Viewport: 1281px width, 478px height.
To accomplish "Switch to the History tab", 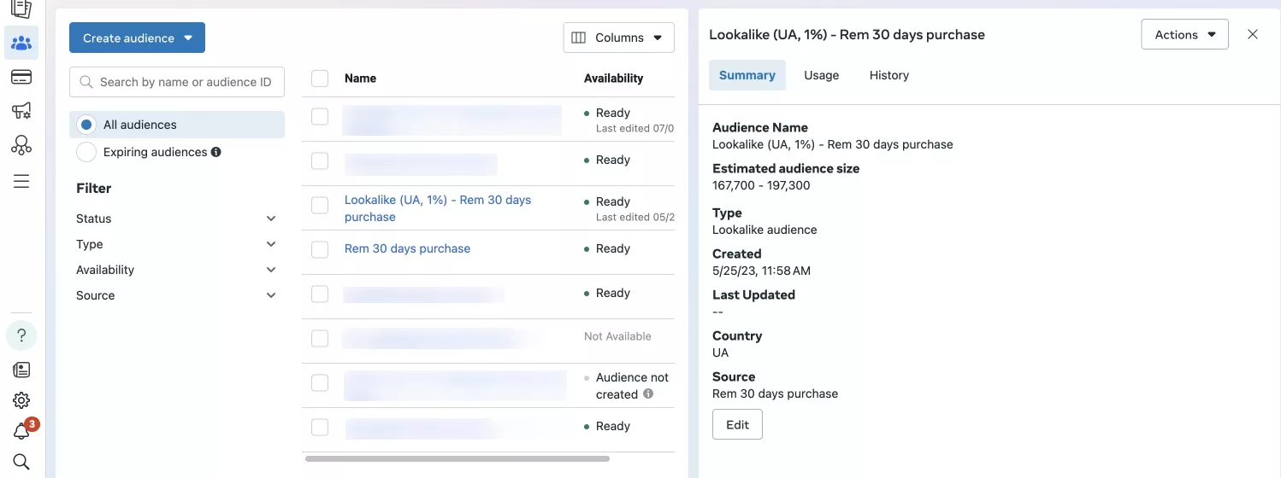I will click(x=888, y=75).
